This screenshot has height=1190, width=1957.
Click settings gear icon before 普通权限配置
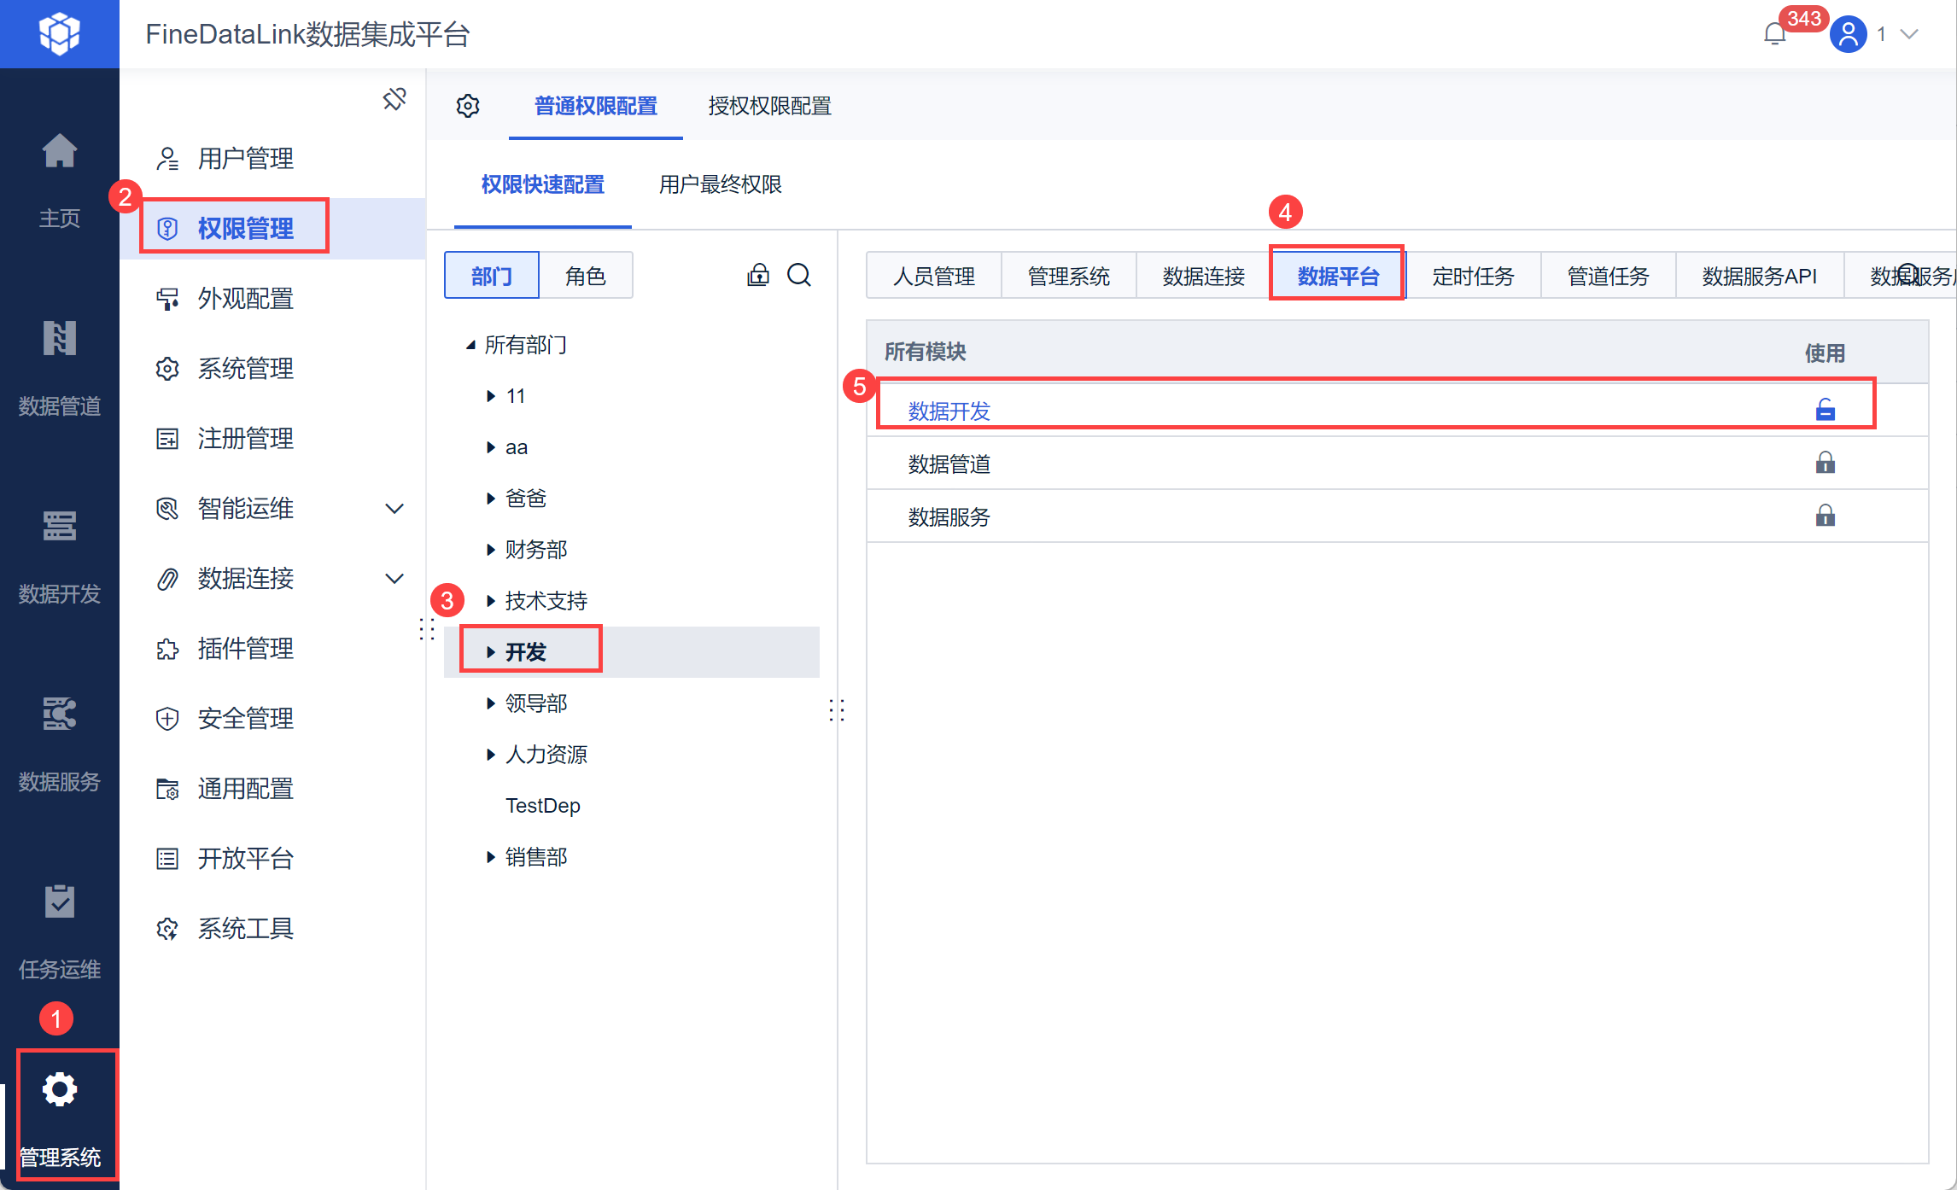click(x=468, y=106)
